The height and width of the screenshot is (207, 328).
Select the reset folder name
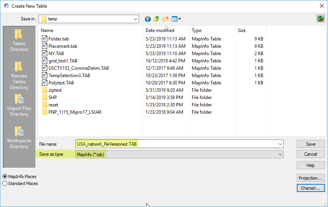pyautogui.click(x=54, y=105)
